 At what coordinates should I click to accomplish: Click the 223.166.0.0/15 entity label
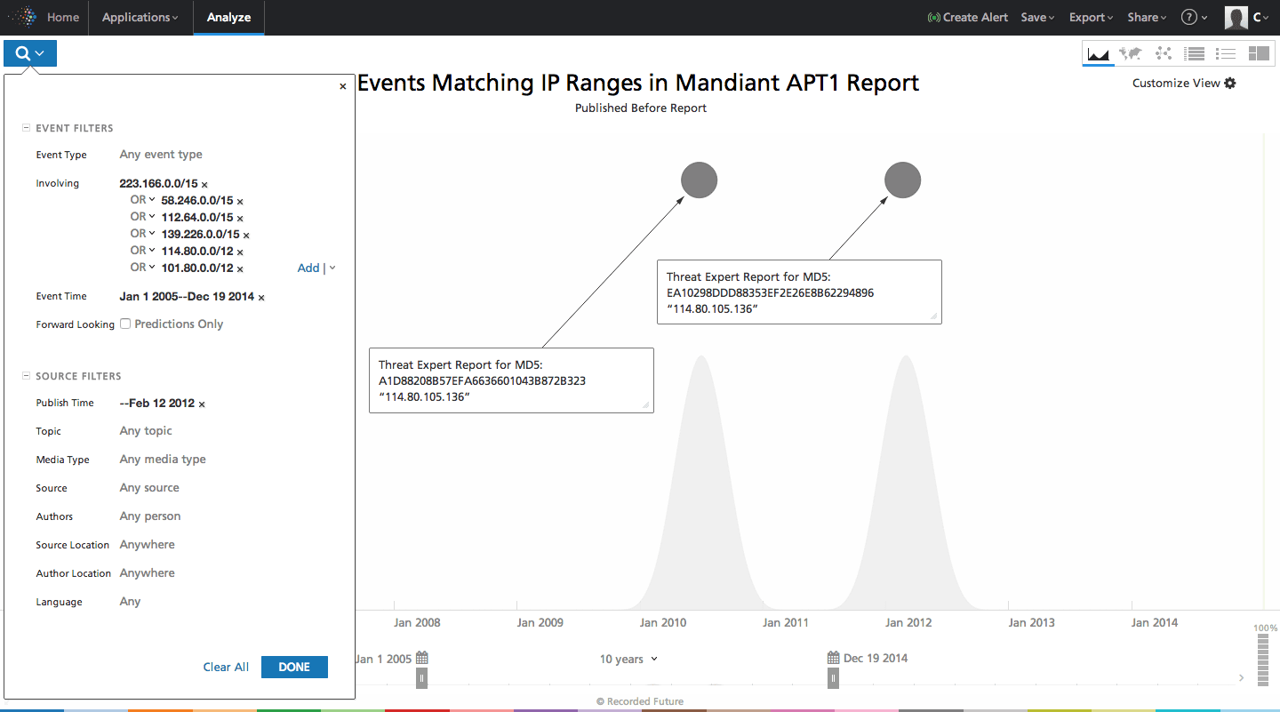[x=158, y=183]
